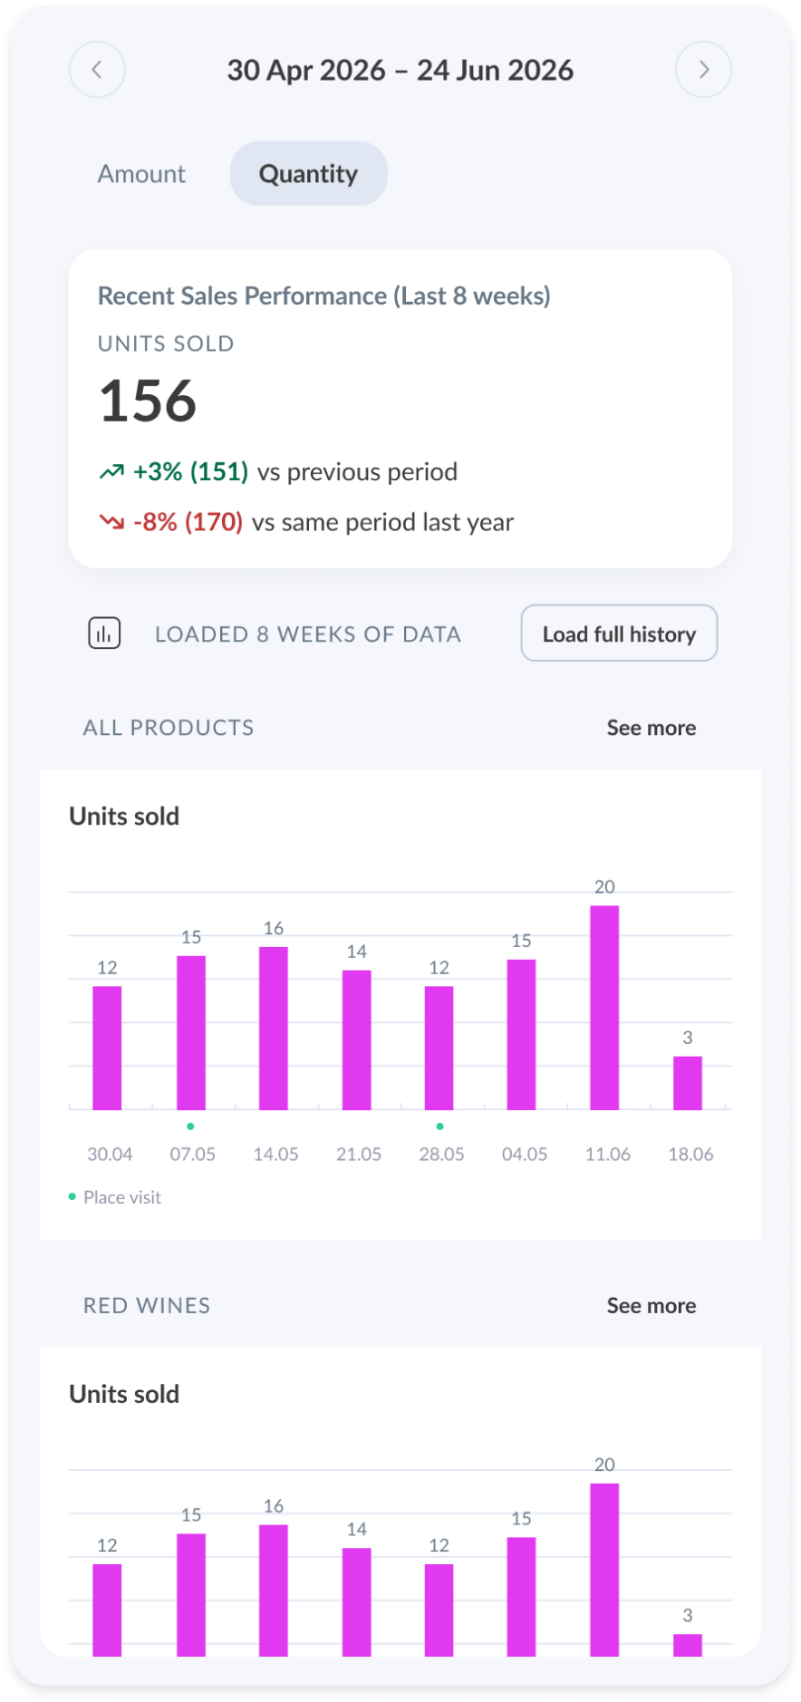Image resolution: width=801 pixels, height=1702 pixels.
Task: Click the place visit dot under 07.05
Action: (190, 1127)
